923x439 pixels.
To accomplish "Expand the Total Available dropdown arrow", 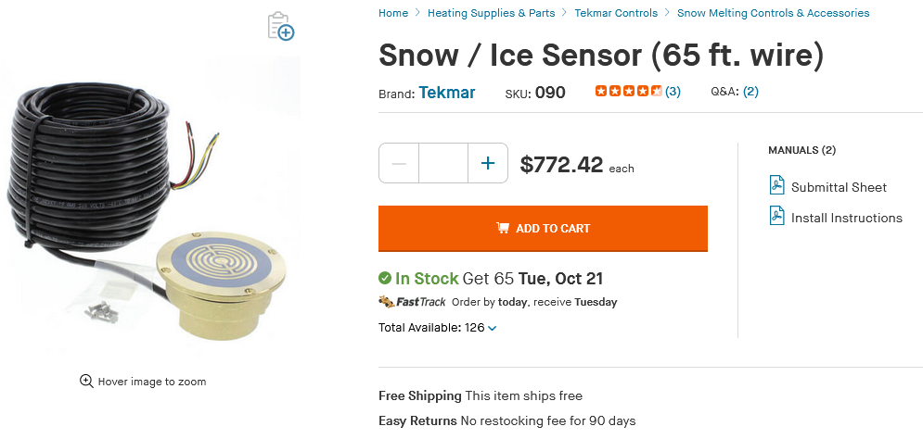I will coord(493,328).
